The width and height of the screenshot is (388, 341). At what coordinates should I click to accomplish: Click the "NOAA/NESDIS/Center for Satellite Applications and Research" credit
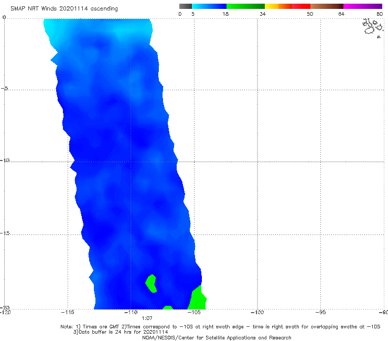point(217,337)
